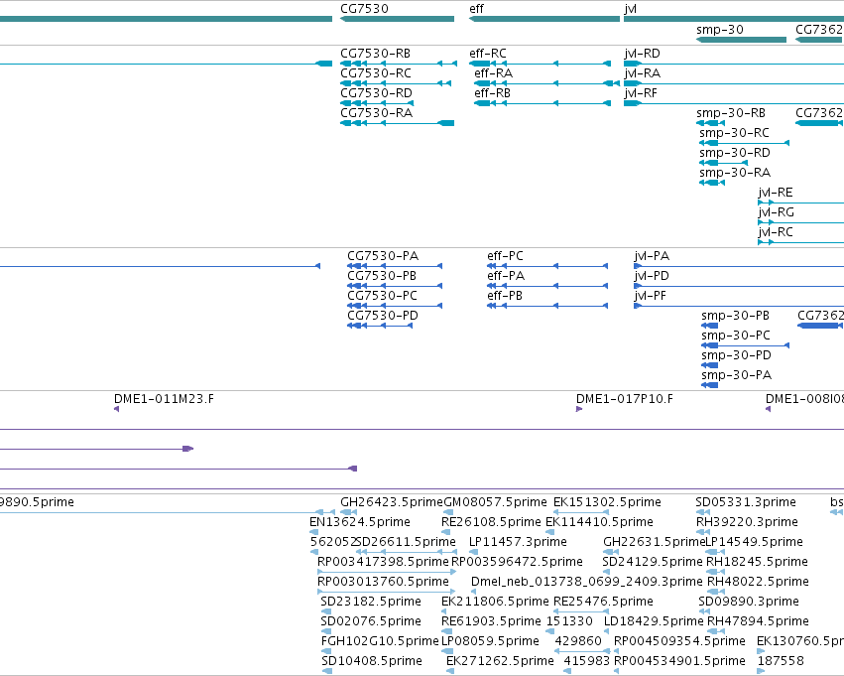Click EST EK151302.5prime
The height and width of the screenshot is (676, 844).
click(607, 502)
